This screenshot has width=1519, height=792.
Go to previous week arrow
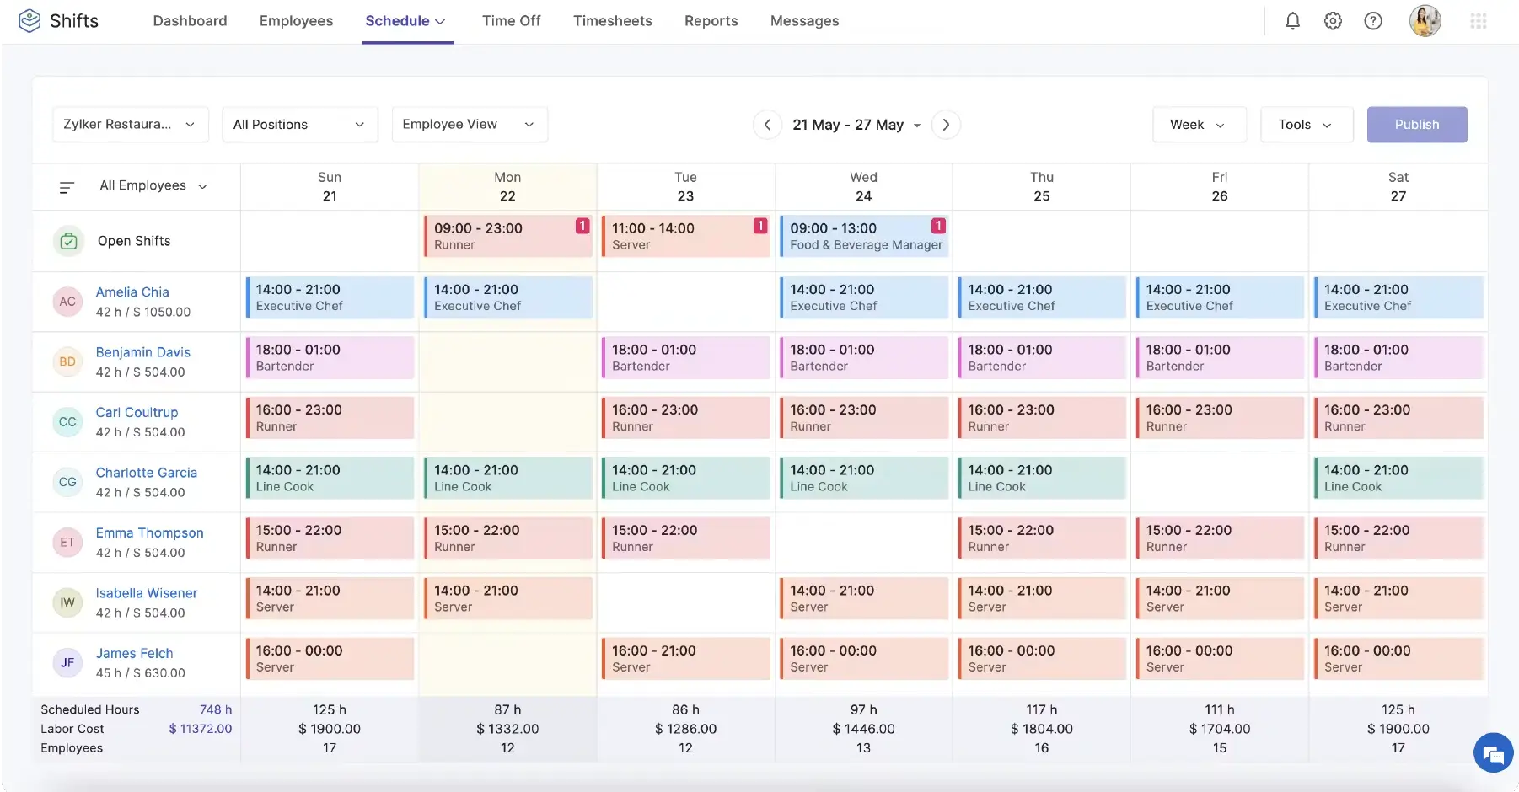pos(767,125)
